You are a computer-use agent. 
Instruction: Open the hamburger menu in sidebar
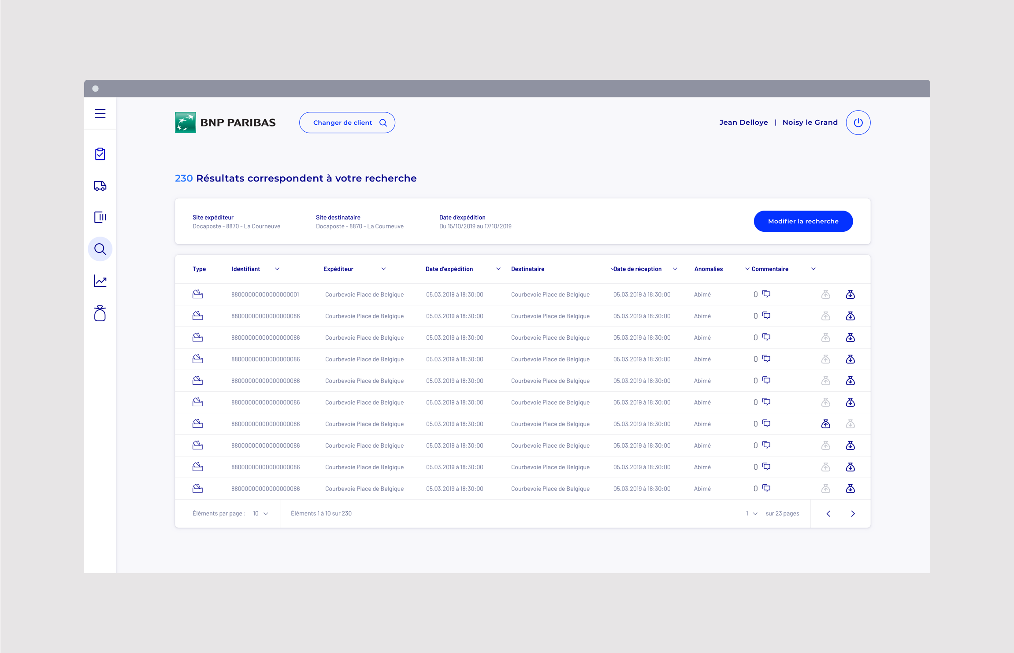point(100,113)
